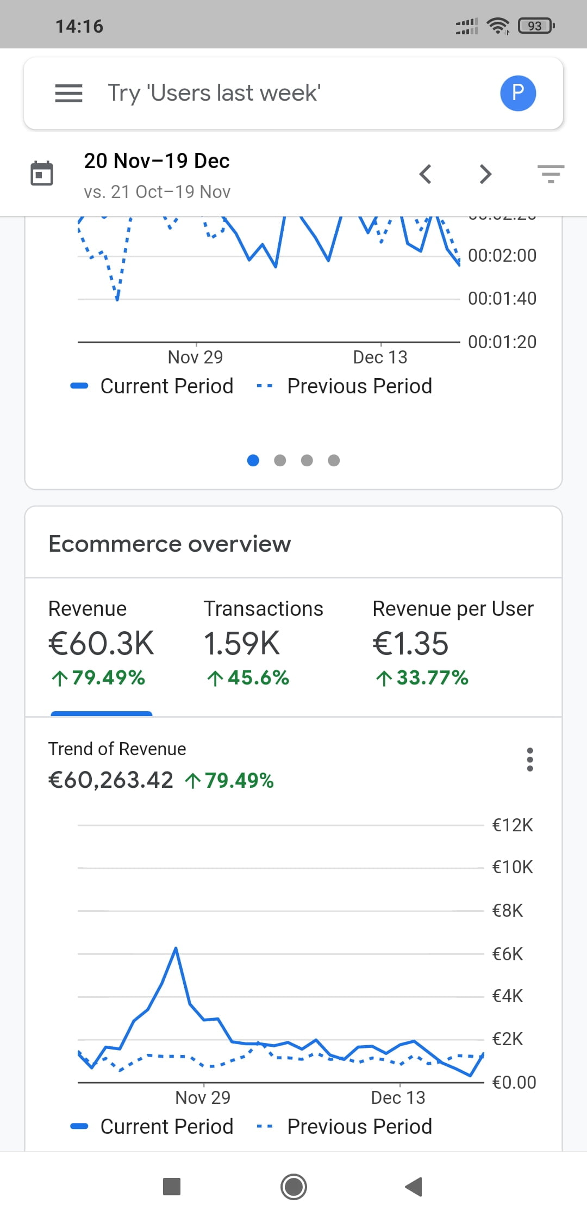Switch to Revenue per User tab
587x1222 pixels.
[x=452, y=643]
